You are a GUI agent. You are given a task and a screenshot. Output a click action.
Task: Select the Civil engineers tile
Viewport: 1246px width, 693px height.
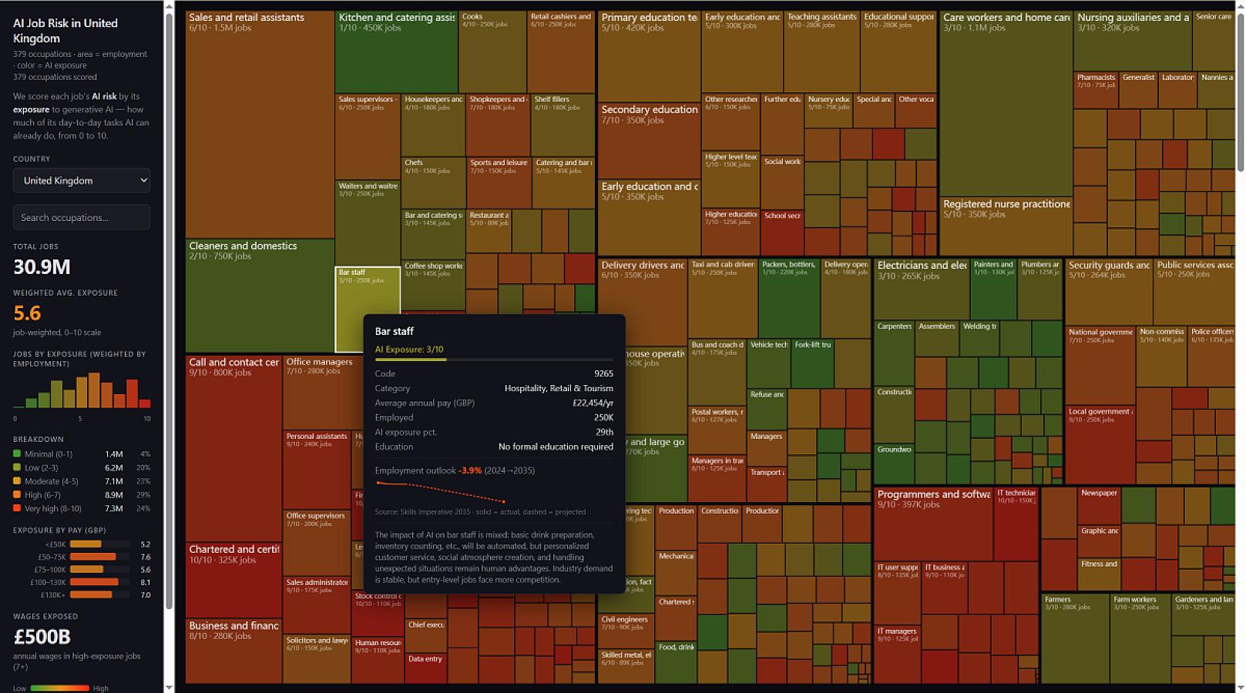[x=626, y=631]
